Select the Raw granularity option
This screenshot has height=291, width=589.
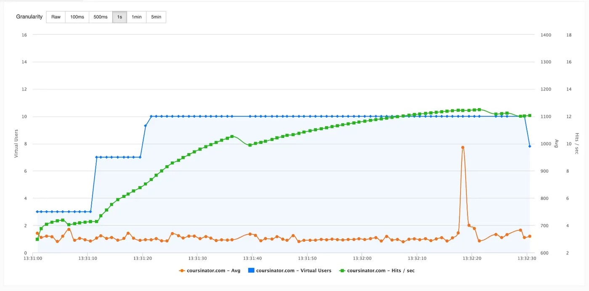pos(56,17)
